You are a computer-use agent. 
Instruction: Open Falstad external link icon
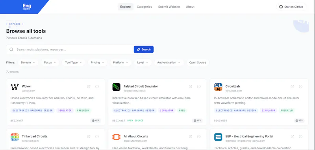point(191,86)
